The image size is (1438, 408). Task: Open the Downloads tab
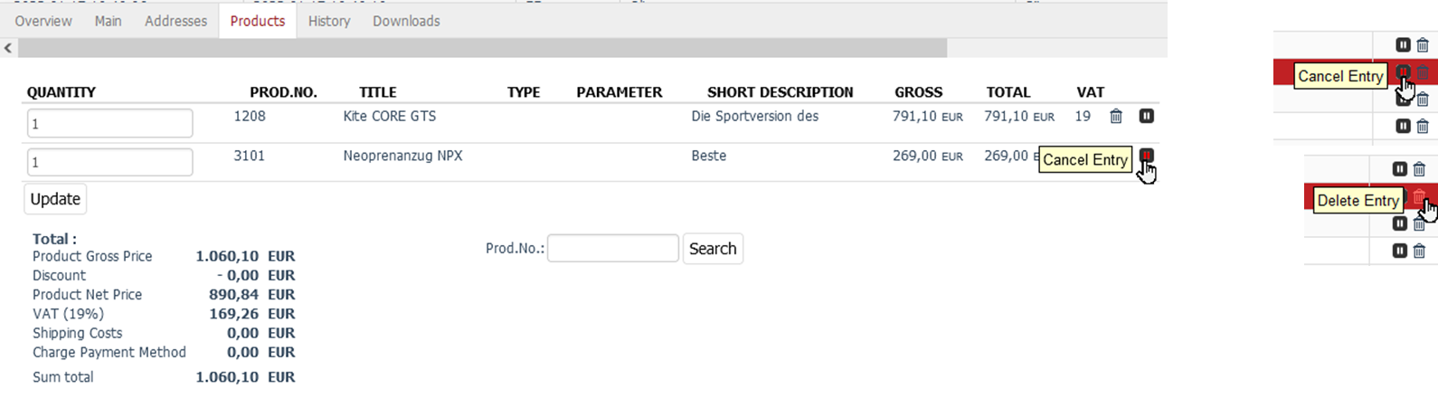coord(406,21)
